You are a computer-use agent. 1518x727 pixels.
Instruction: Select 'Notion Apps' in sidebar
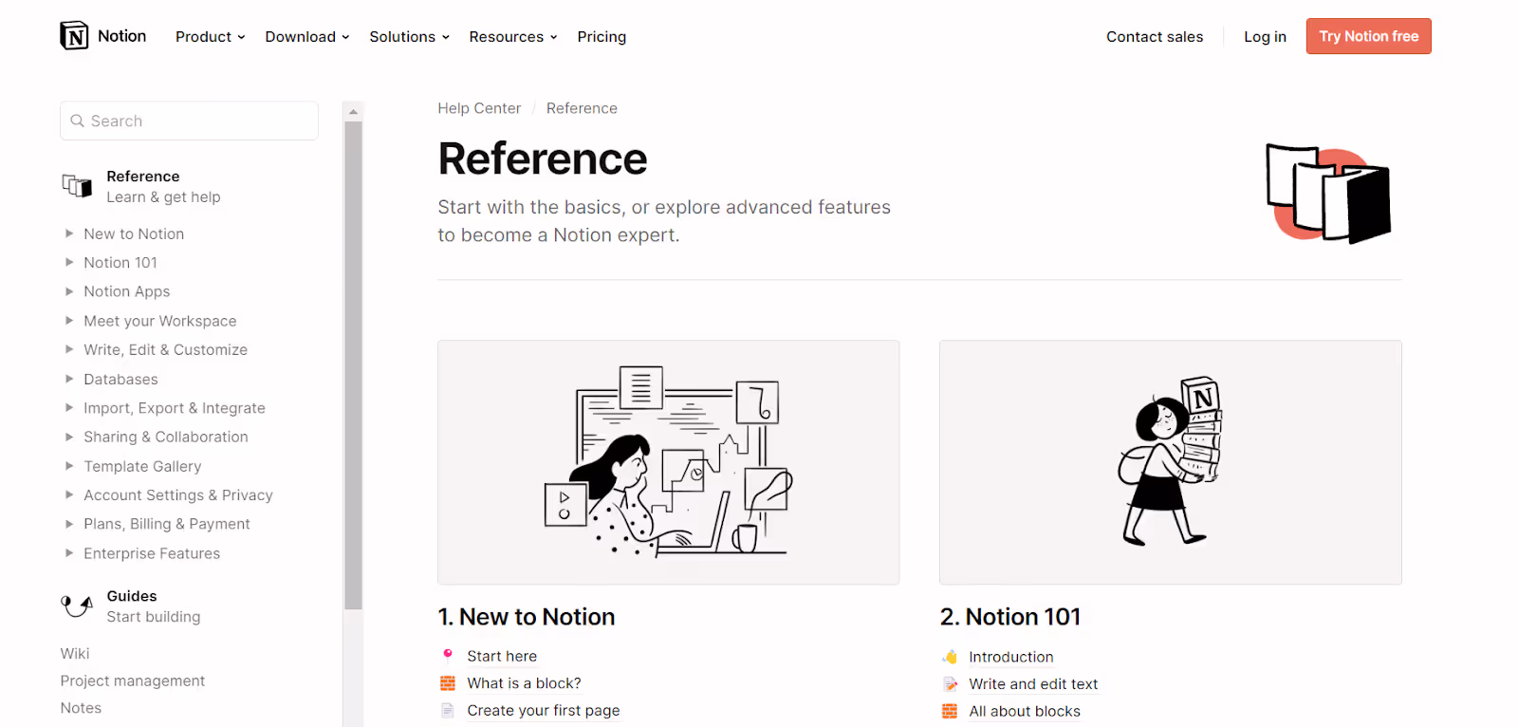[127, 291]
